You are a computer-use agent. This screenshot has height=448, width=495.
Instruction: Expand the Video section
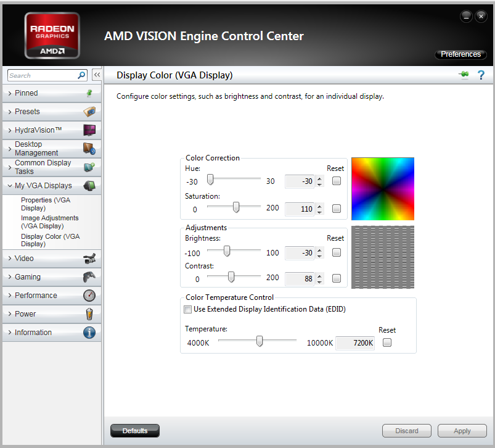pos(10,259)
